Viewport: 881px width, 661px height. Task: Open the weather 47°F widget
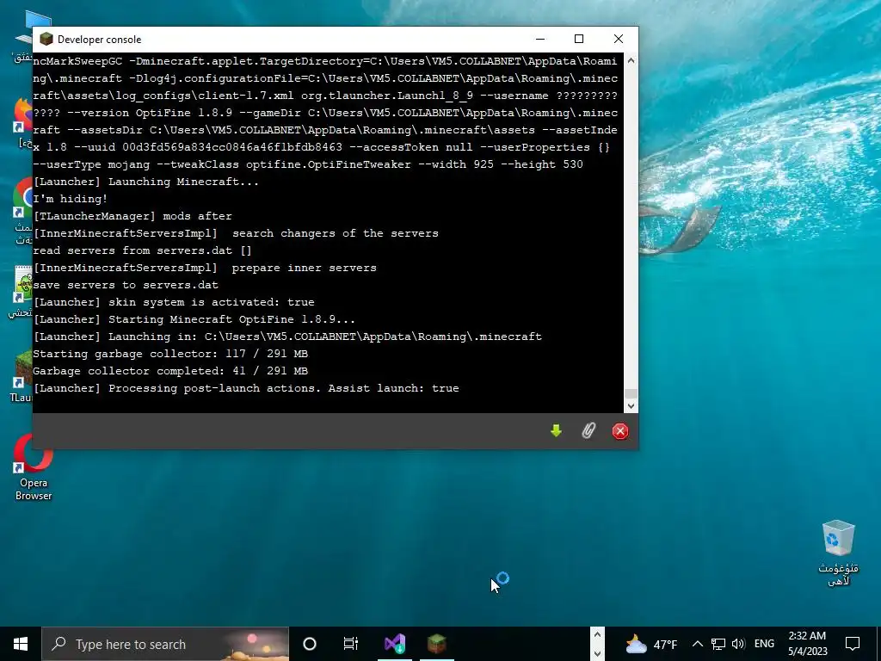(x=651, y=644)
